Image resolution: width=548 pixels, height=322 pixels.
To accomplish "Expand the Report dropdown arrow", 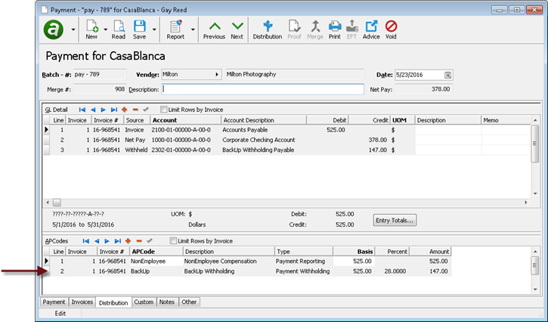I will click(193, 29).
